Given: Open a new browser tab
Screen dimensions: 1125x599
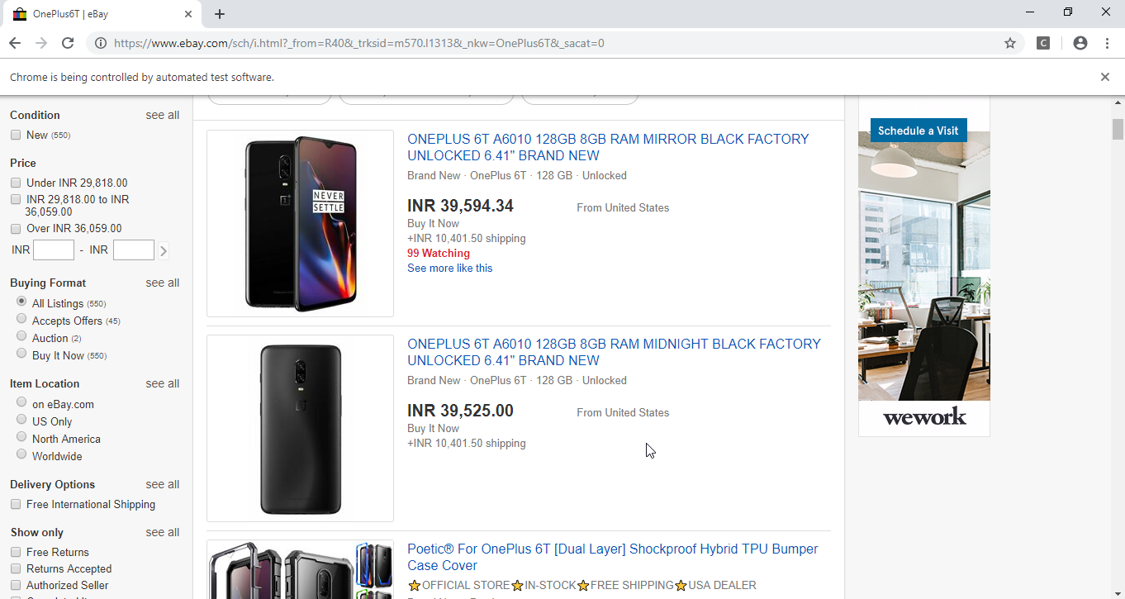Looking at the screenshot, I should point(220,14).
